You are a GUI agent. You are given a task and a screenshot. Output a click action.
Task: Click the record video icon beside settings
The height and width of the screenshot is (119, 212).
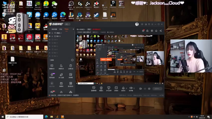tap(141, 89)
